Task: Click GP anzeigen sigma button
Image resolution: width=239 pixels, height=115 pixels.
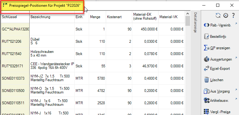Action: click(x=217, y=48)
